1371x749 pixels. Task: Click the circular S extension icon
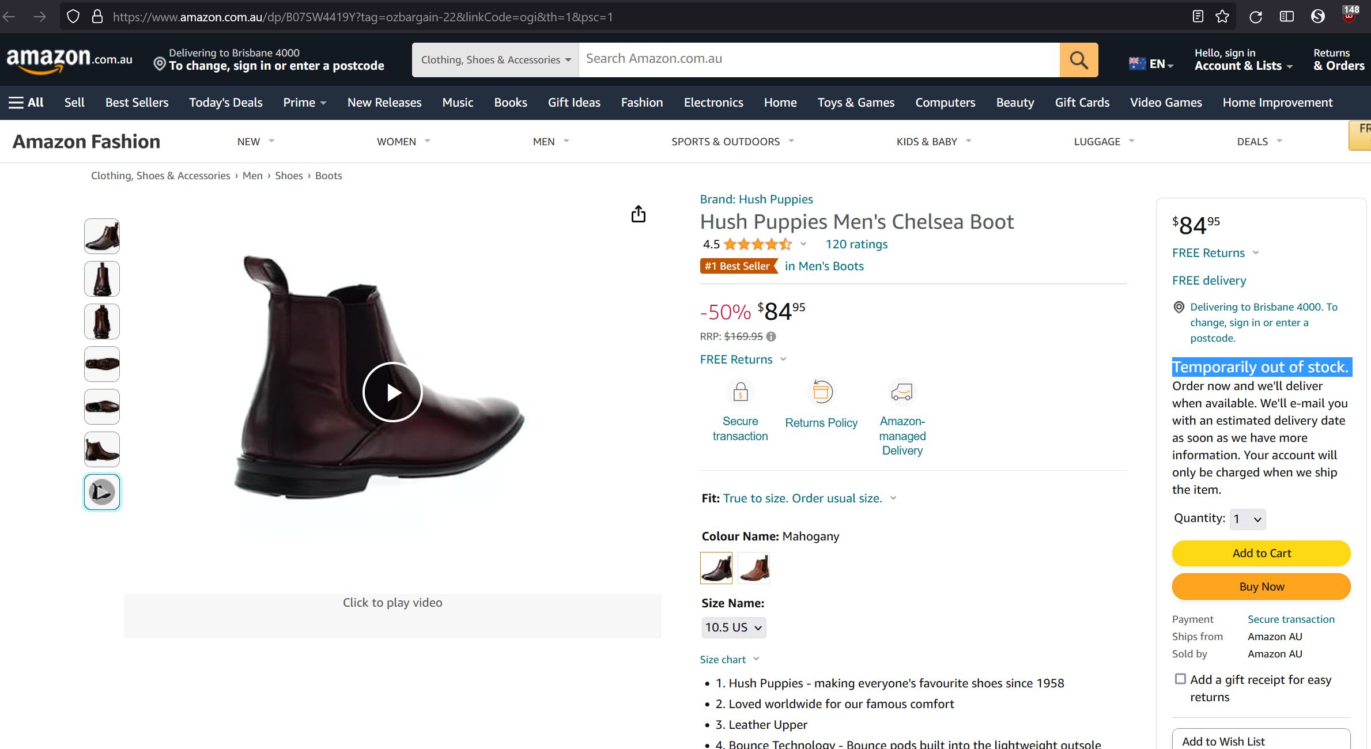[1318, 17]
